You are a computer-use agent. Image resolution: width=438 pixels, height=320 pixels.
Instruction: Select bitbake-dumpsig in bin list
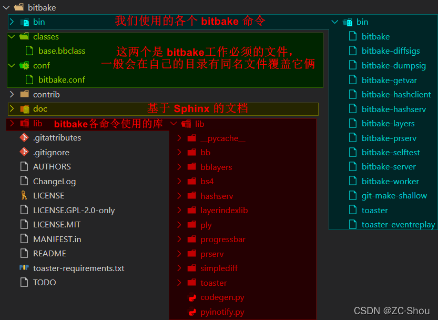click(x=394, y=66)
